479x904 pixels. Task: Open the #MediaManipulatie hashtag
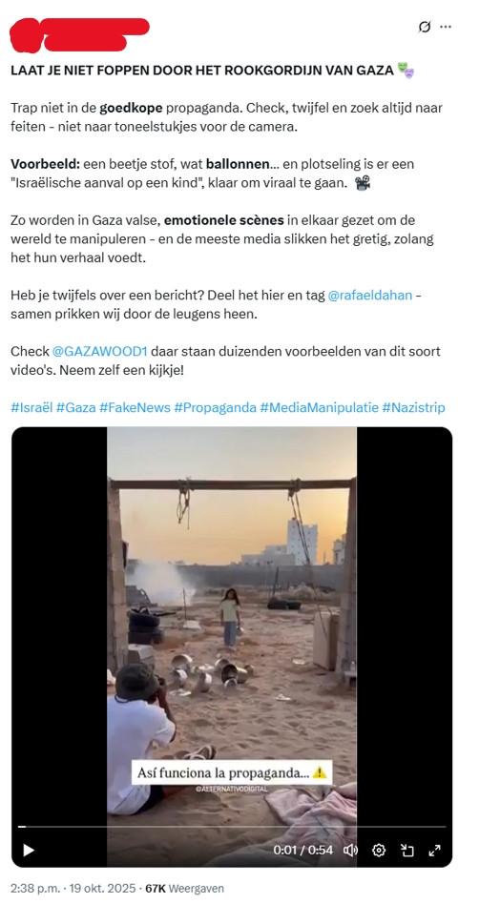[319, 407]
